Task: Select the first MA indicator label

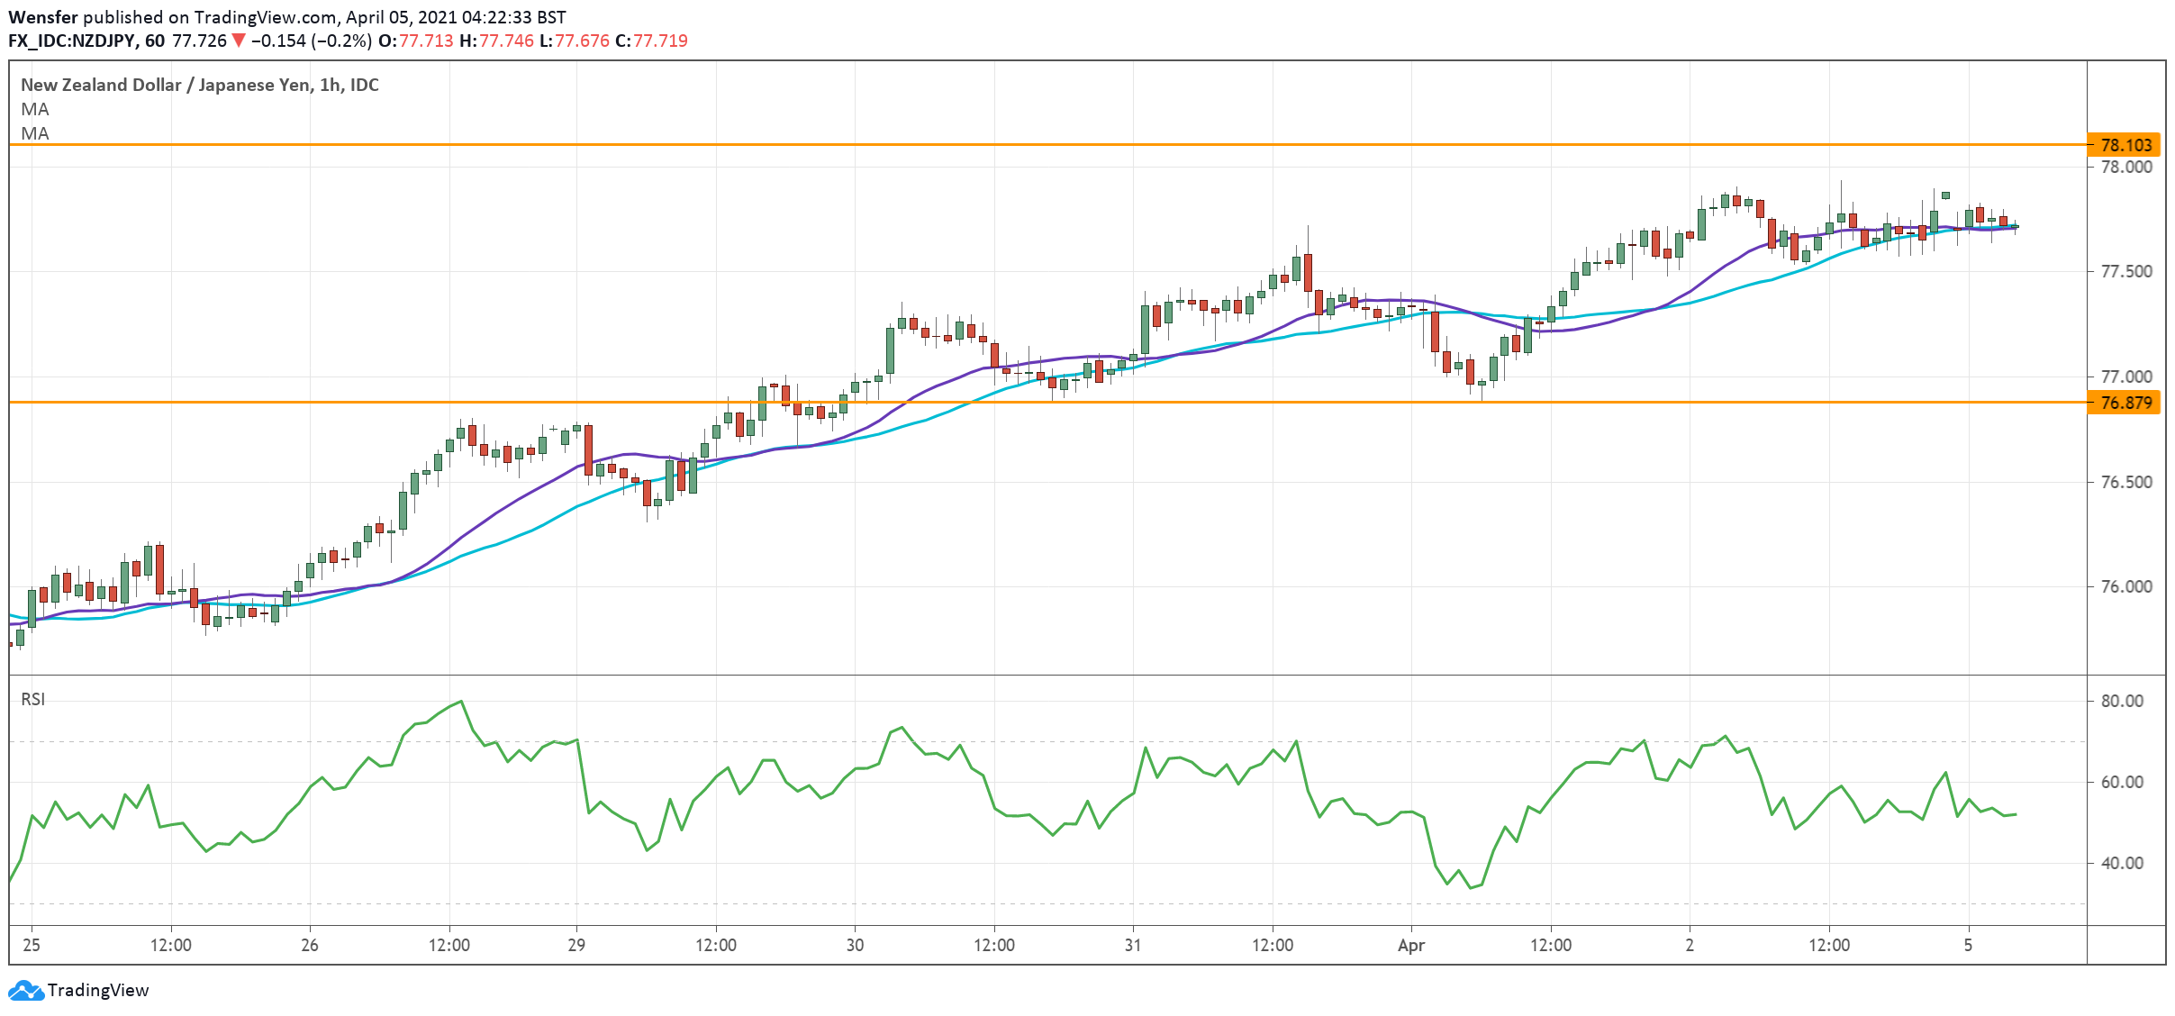Action: click(x=35, y=109)
